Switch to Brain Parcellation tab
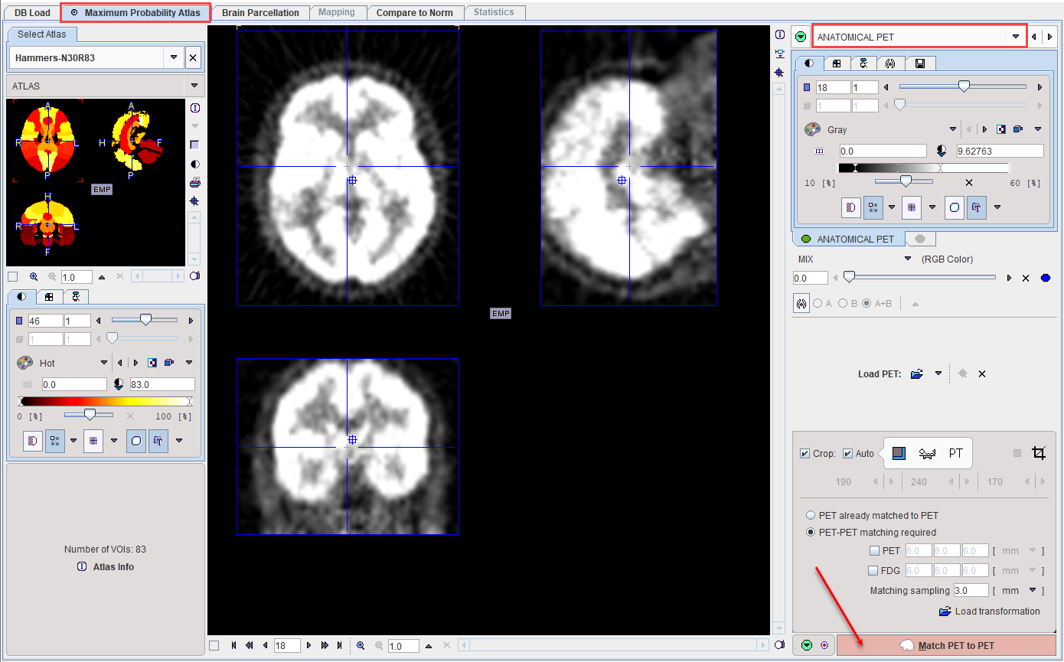Screen dimensions: 1064x662 pos(260,12)
